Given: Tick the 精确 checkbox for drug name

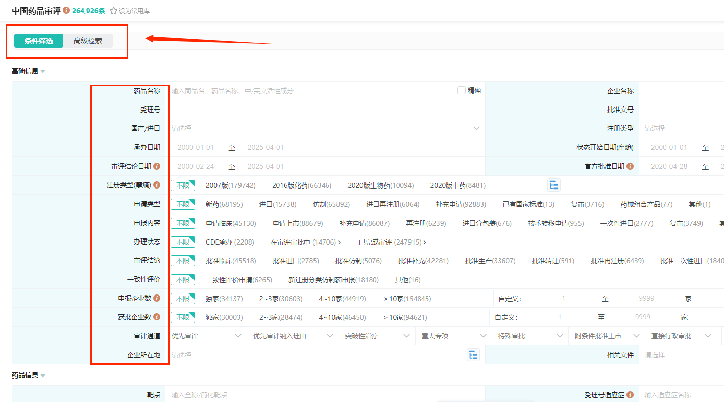Looking at the screenshot, I should [x=462, y=91].
